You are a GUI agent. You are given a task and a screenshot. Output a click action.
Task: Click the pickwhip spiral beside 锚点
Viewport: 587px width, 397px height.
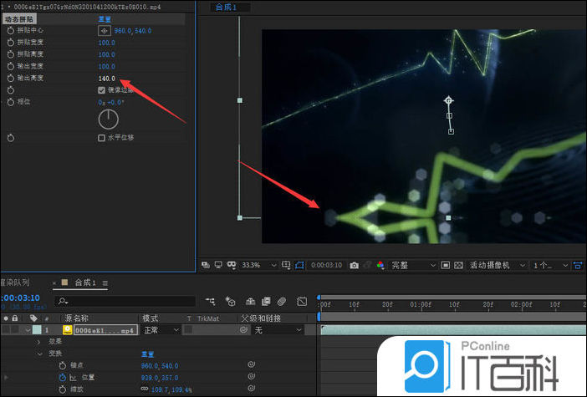click(251, 365)
